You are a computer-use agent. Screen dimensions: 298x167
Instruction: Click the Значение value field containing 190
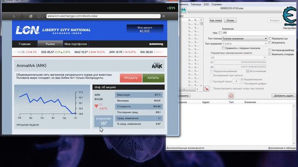tap(258, 33)
